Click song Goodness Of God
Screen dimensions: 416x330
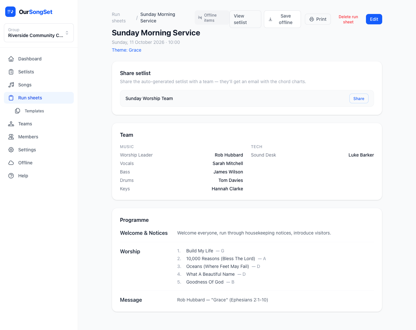tap(205, 282)
